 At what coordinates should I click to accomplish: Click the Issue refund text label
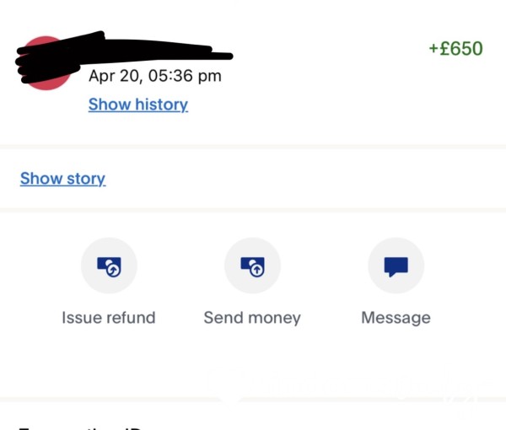(109, 317)
